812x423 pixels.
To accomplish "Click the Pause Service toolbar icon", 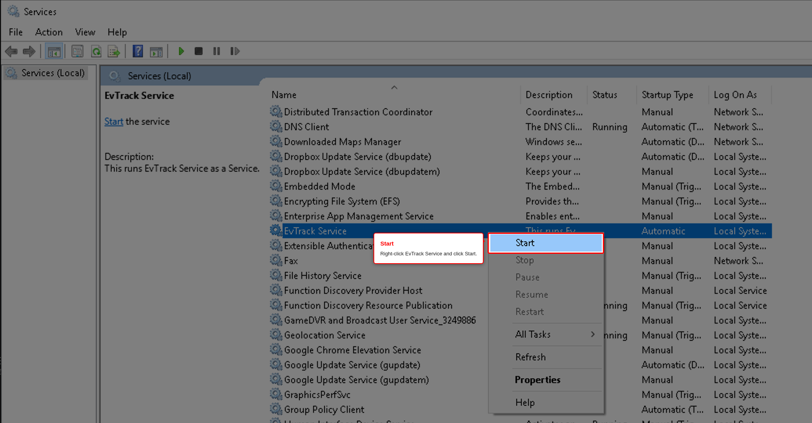I will tap(217, 51).
